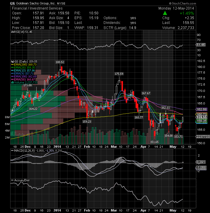Click the 2237733 volume axis tag
Image resolution: width=210 pixels, height=213 pixels.
click(x=203, y=136)
